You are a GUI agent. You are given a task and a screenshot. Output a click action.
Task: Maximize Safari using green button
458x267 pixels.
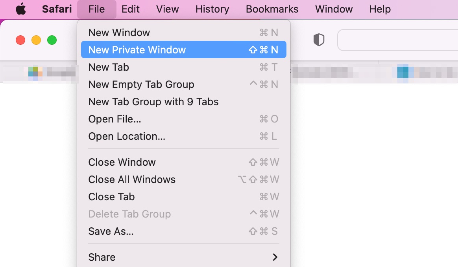[x=52, y=40]
